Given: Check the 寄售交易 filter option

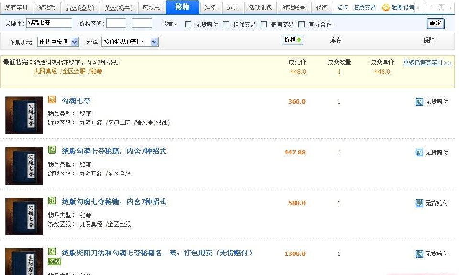Looking at the screenshot, I should (x=263, y=24).
